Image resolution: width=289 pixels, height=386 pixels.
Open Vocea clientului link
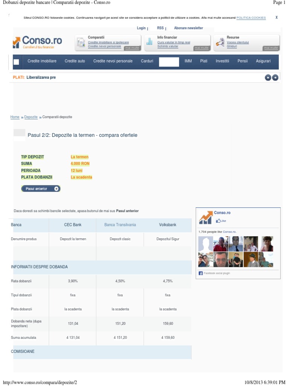pos(238,42)
